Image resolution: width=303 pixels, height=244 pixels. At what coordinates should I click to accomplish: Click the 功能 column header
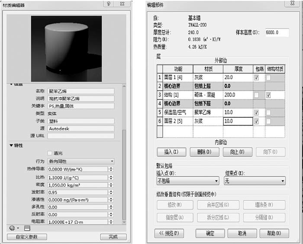coord(178,69)
